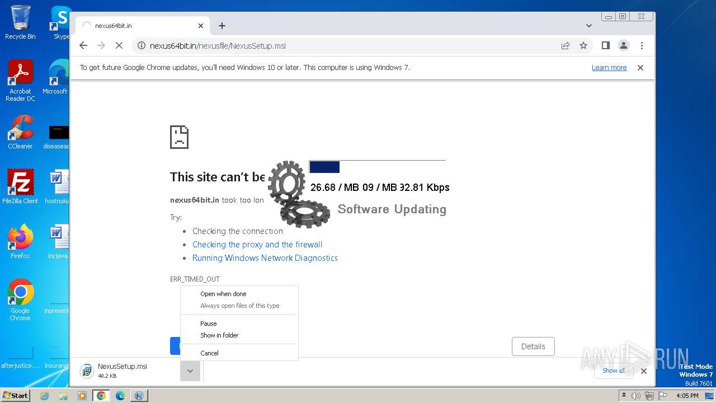Open Internet Explorer in taskbar
Viewport: 716px width, 403px height.
point(45,396)
